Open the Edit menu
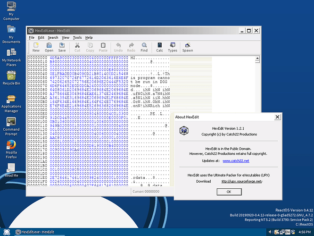 41,37
